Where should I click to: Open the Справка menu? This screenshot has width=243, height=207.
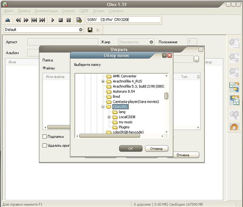pyautogui.click(x=116, y=11)
